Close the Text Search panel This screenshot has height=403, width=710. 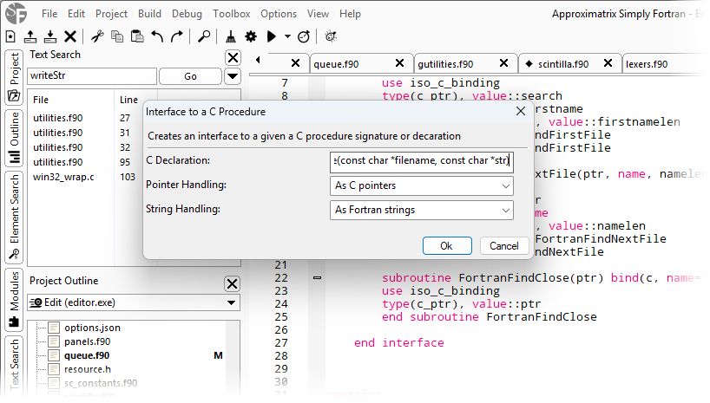pyautogui.click(x=233, y=58)
